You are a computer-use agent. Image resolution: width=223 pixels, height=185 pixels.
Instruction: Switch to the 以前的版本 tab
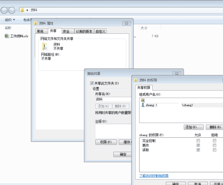click(84, 31)
